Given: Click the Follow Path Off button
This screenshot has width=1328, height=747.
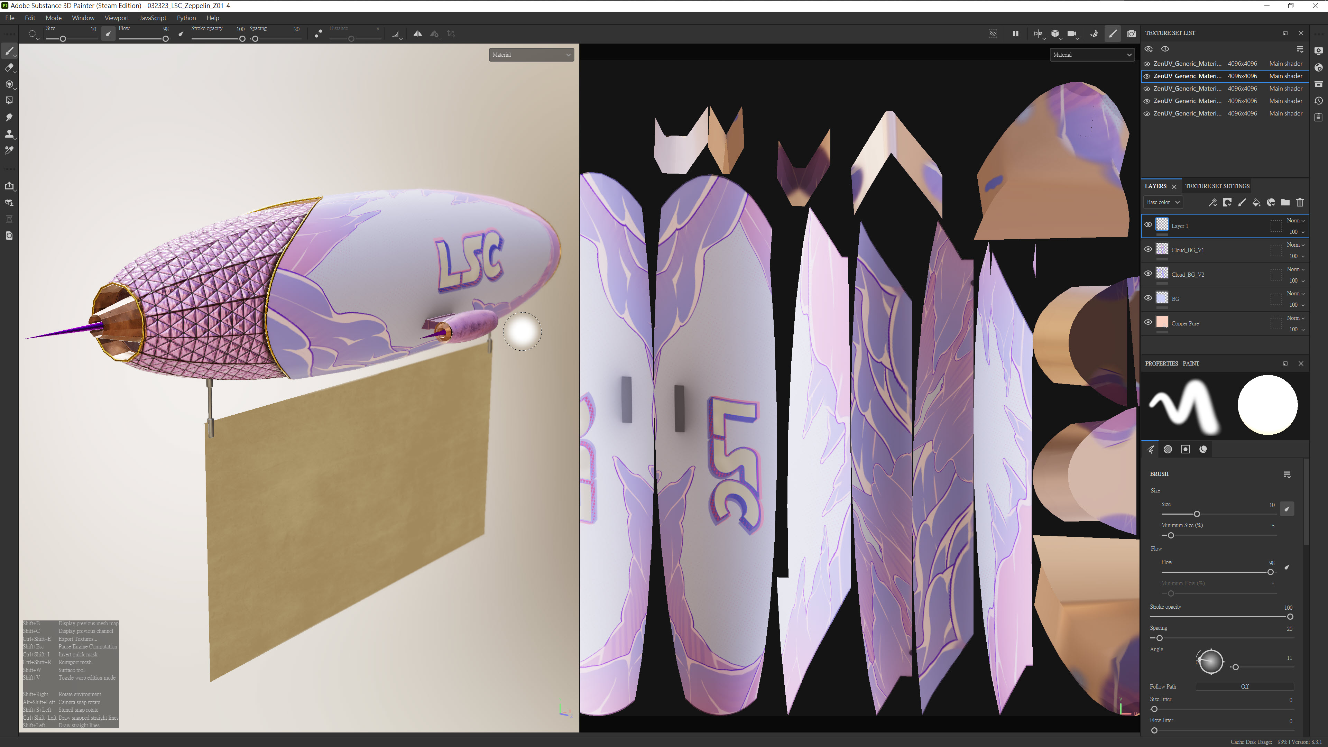Looking at the screenshot, I should (1244, 687).
